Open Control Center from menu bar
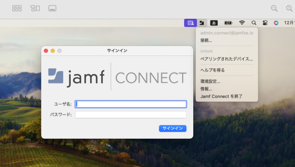Screen dimensions: 295x167 (265, 23)
